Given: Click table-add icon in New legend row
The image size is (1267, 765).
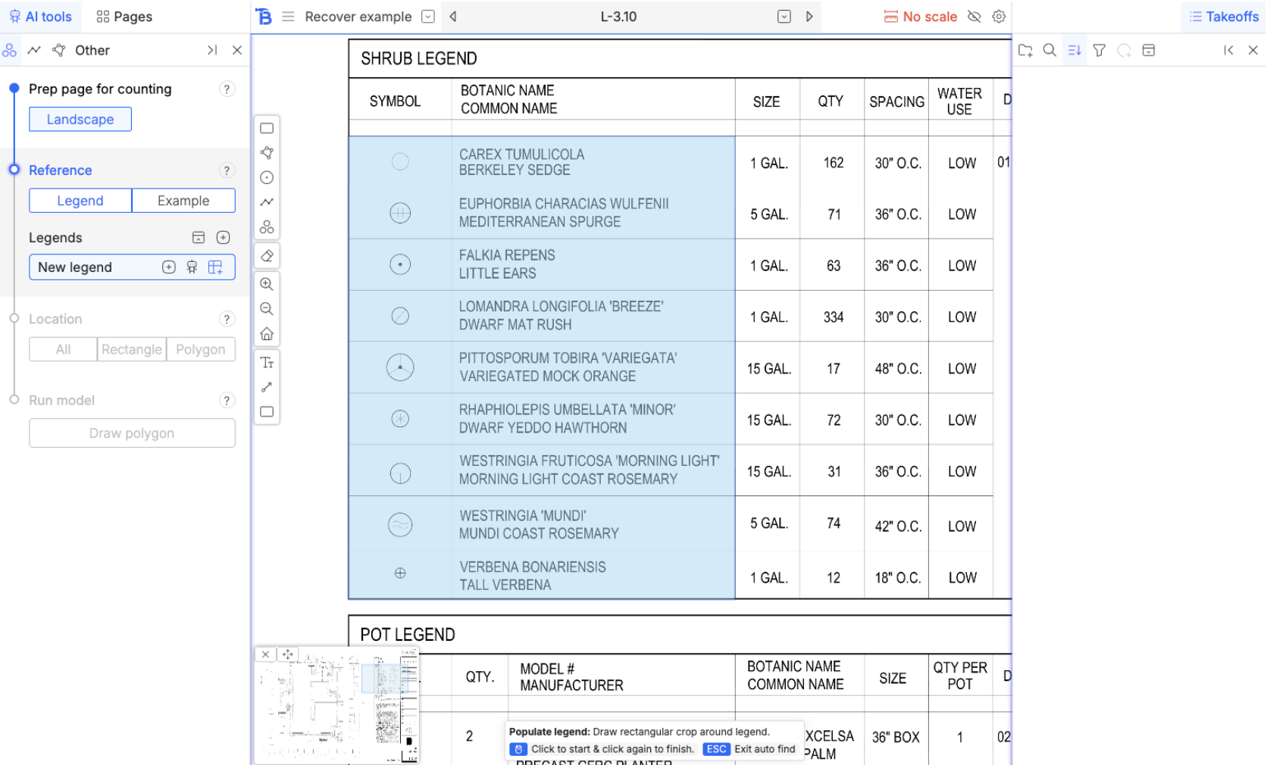Looking at the screenshot, I should point(215,267).
